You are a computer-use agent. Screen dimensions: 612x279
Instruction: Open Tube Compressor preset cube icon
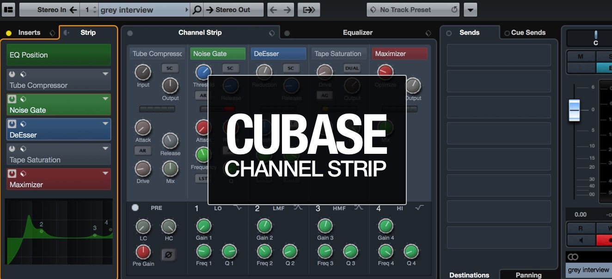click(23, 74)
